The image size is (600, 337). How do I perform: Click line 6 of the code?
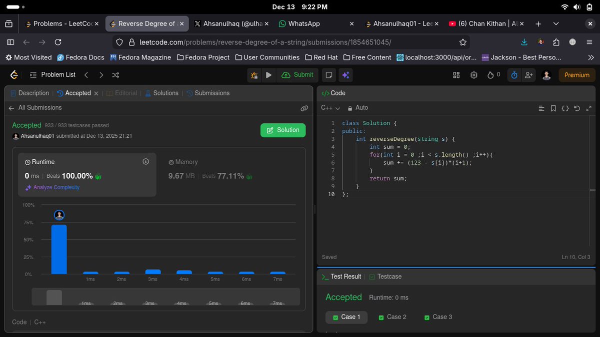click(x=427, y=163)
